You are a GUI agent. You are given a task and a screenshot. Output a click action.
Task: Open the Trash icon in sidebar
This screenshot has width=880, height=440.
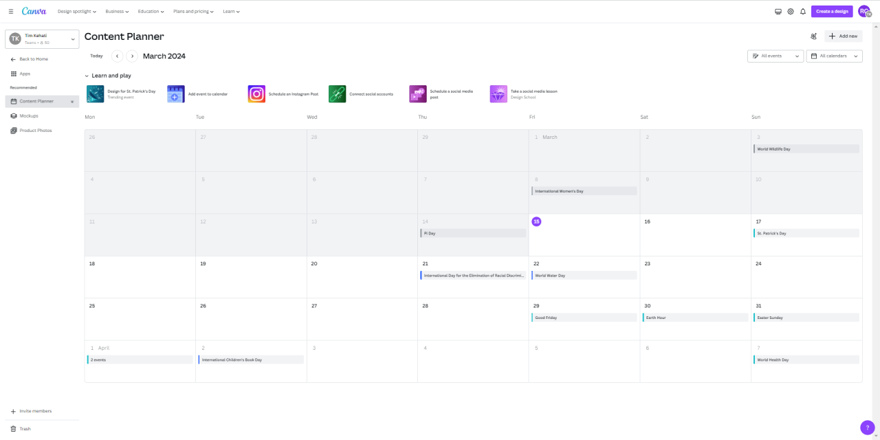13,429
